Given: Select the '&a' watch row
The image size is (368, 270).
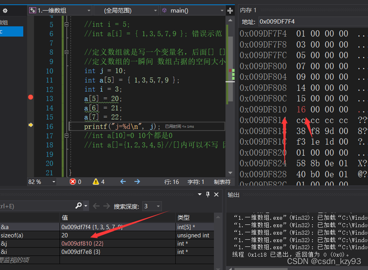Looking at the screenshot, I should pos(107,227).
